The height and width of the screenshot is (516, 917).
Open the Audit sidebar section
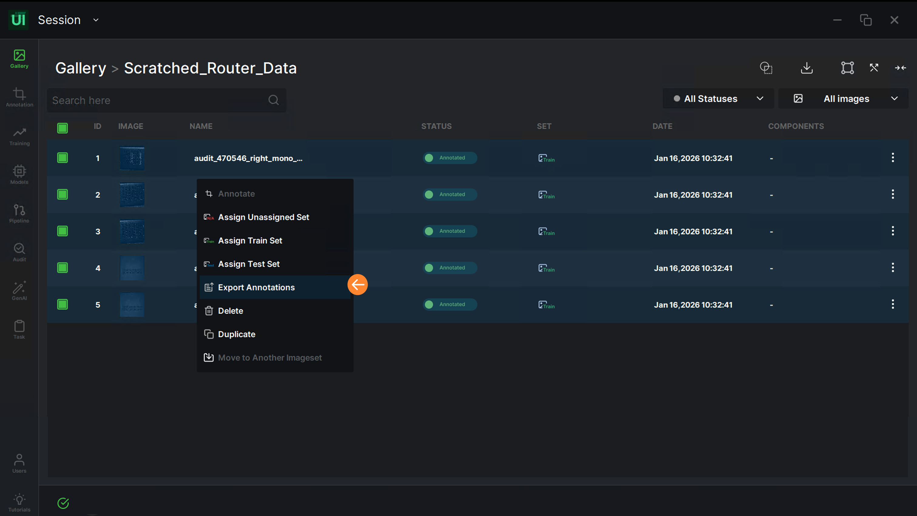point(19,252)
